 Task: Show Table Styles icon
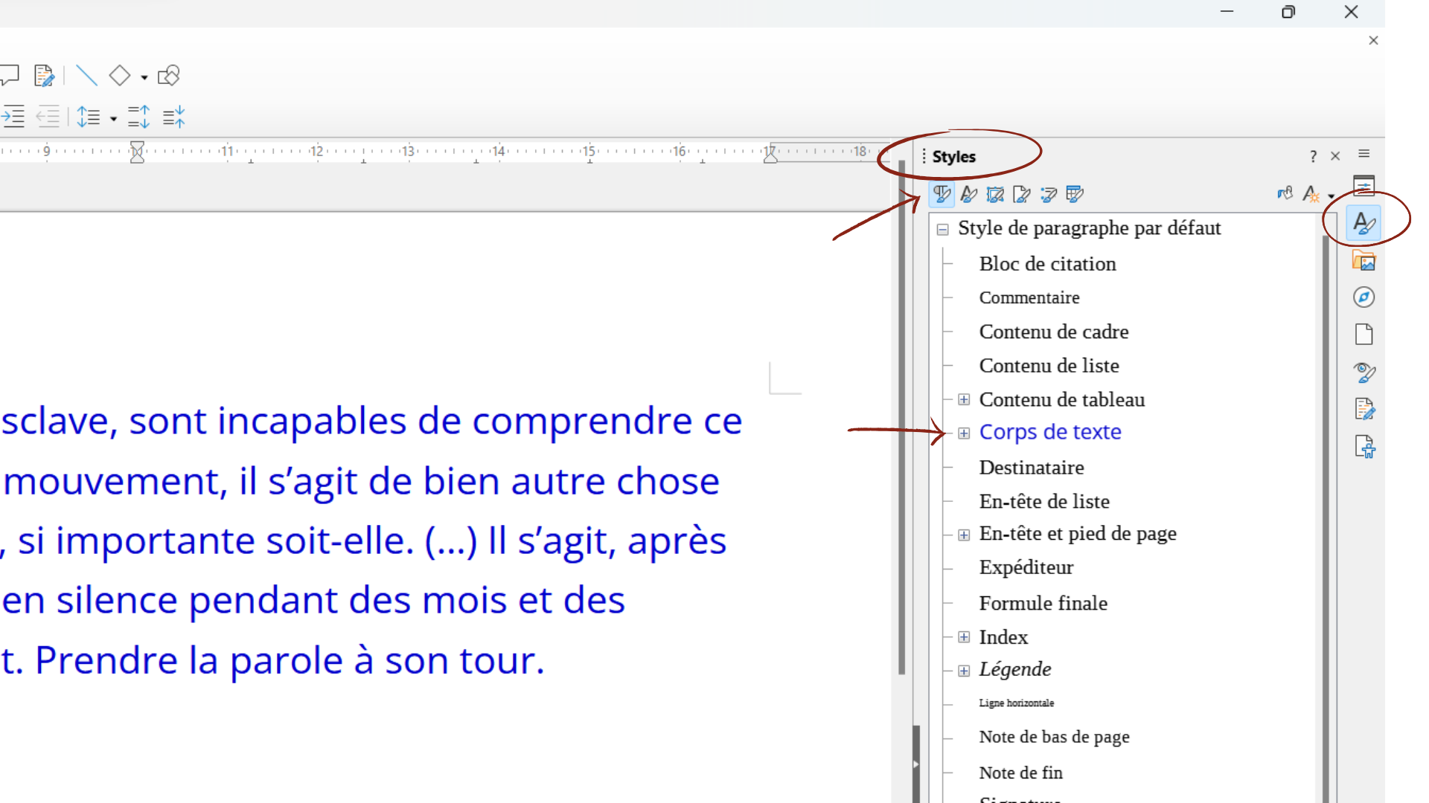(x=1075, y=195)
